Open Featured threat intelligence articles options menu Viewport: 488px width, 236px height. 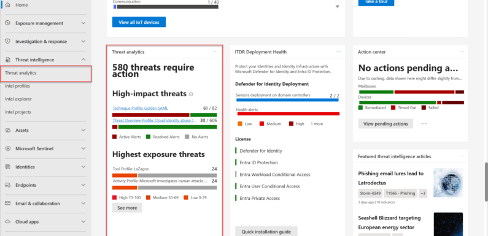[462, 156]
